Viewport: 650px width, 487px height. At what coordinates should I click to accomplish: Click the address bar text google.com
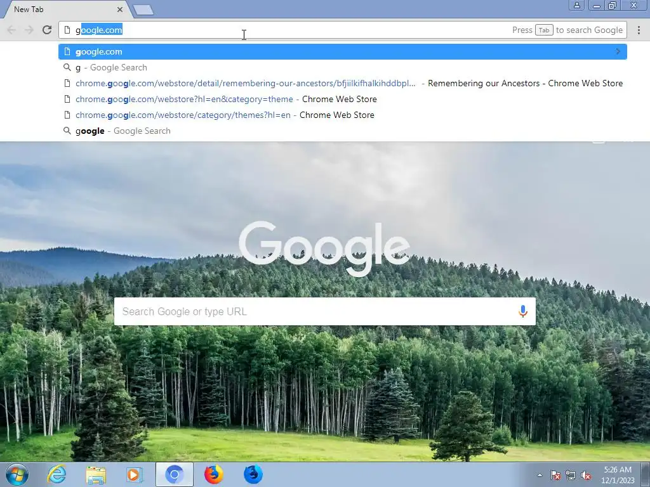[x=98, y=30]
